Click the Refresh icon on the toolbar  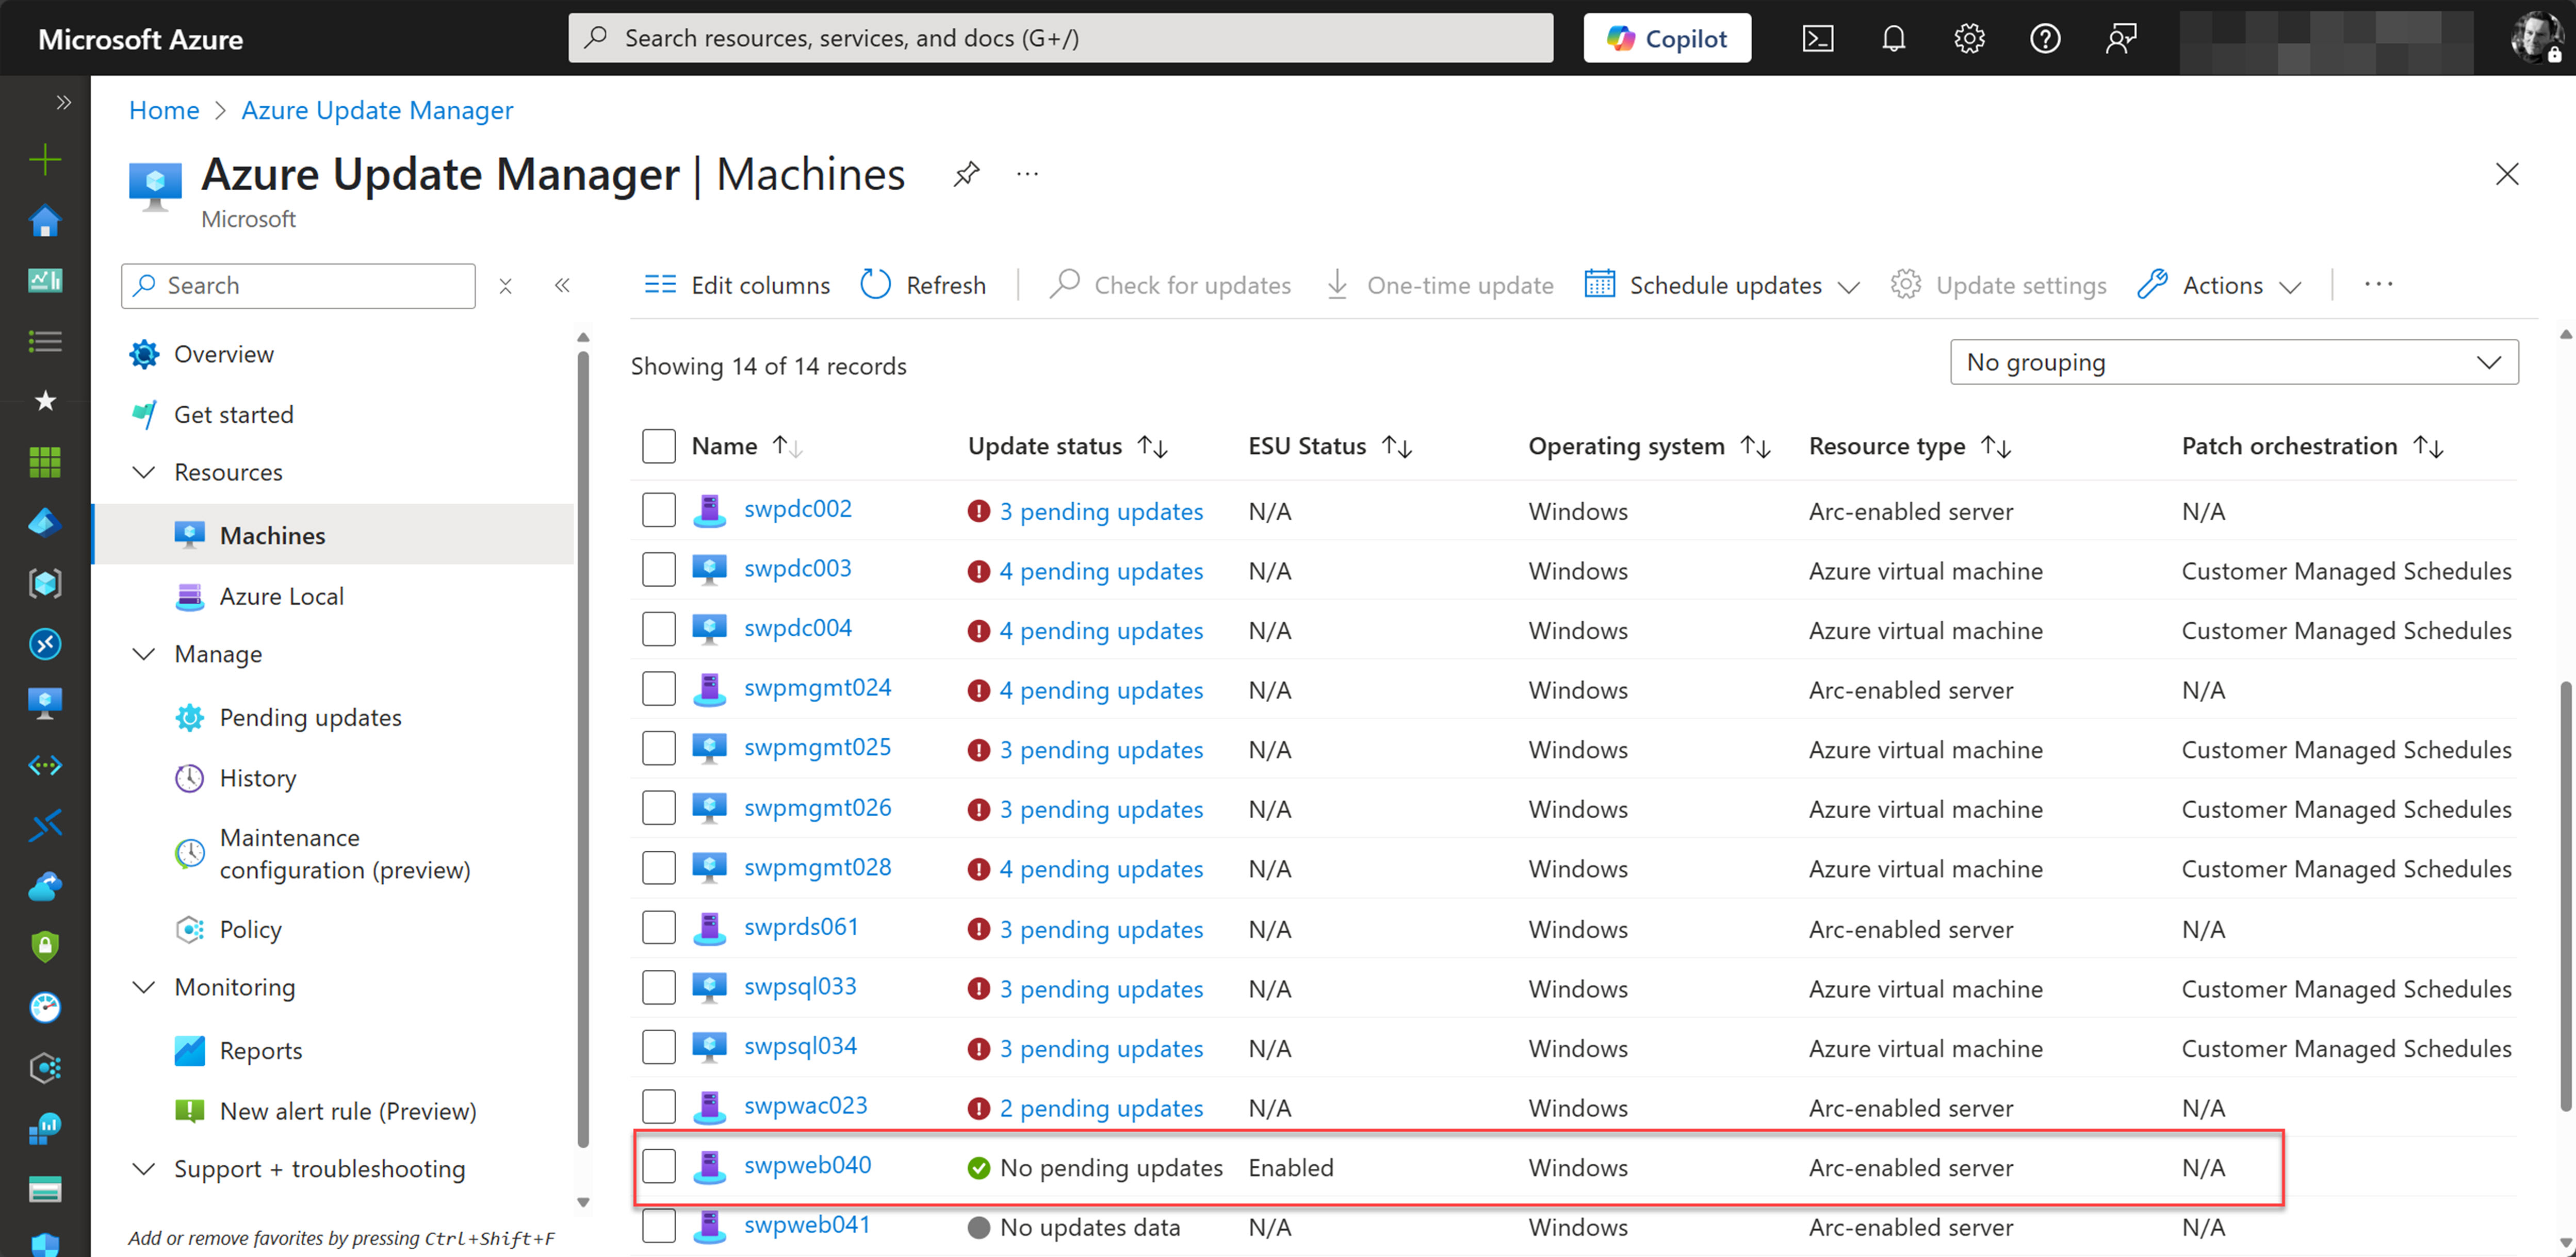pyautogui.click(x=874, y=284)
